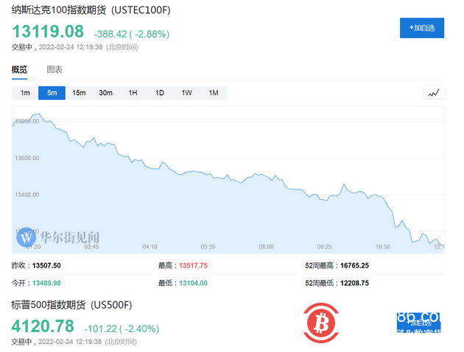Viewport: 464px width, 352px height.
Task: Switch to the 图表 tab
Action: click(x=55, y=70)
